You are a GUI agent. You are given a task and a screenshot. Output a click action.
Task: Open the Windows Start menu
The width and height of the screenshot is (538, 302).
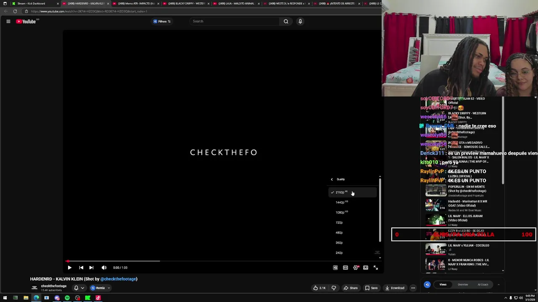tap(5, 298)
